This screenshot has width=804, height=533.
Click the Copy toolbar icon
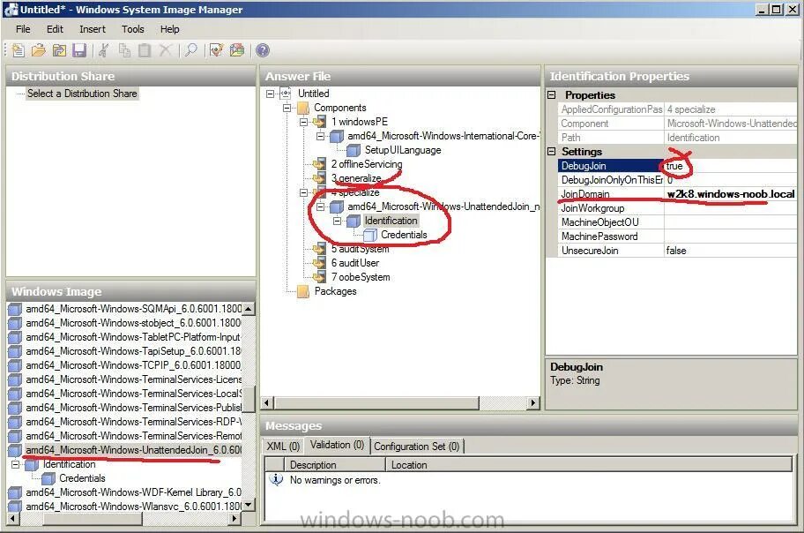(x=124, y=50)
